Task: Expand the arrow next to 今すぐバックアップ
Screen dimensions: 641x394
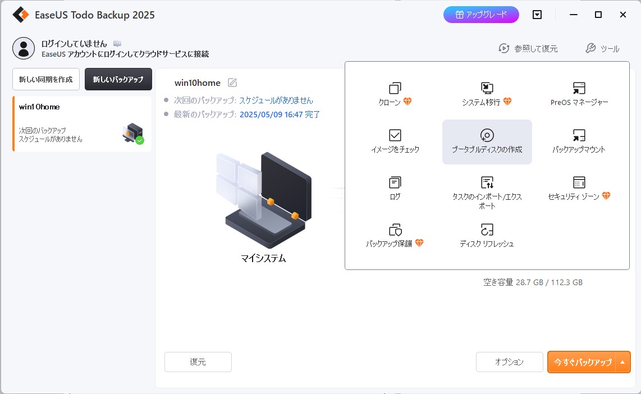Action: click(622, 362)
